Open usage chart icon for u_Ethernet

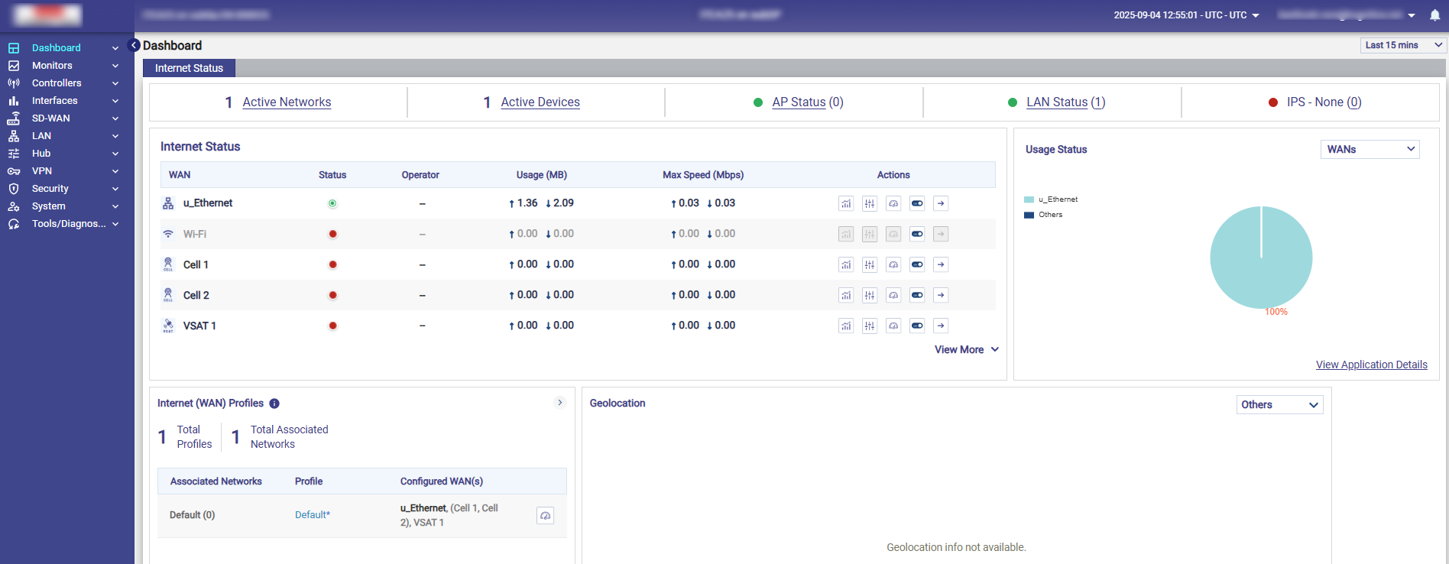845,203
